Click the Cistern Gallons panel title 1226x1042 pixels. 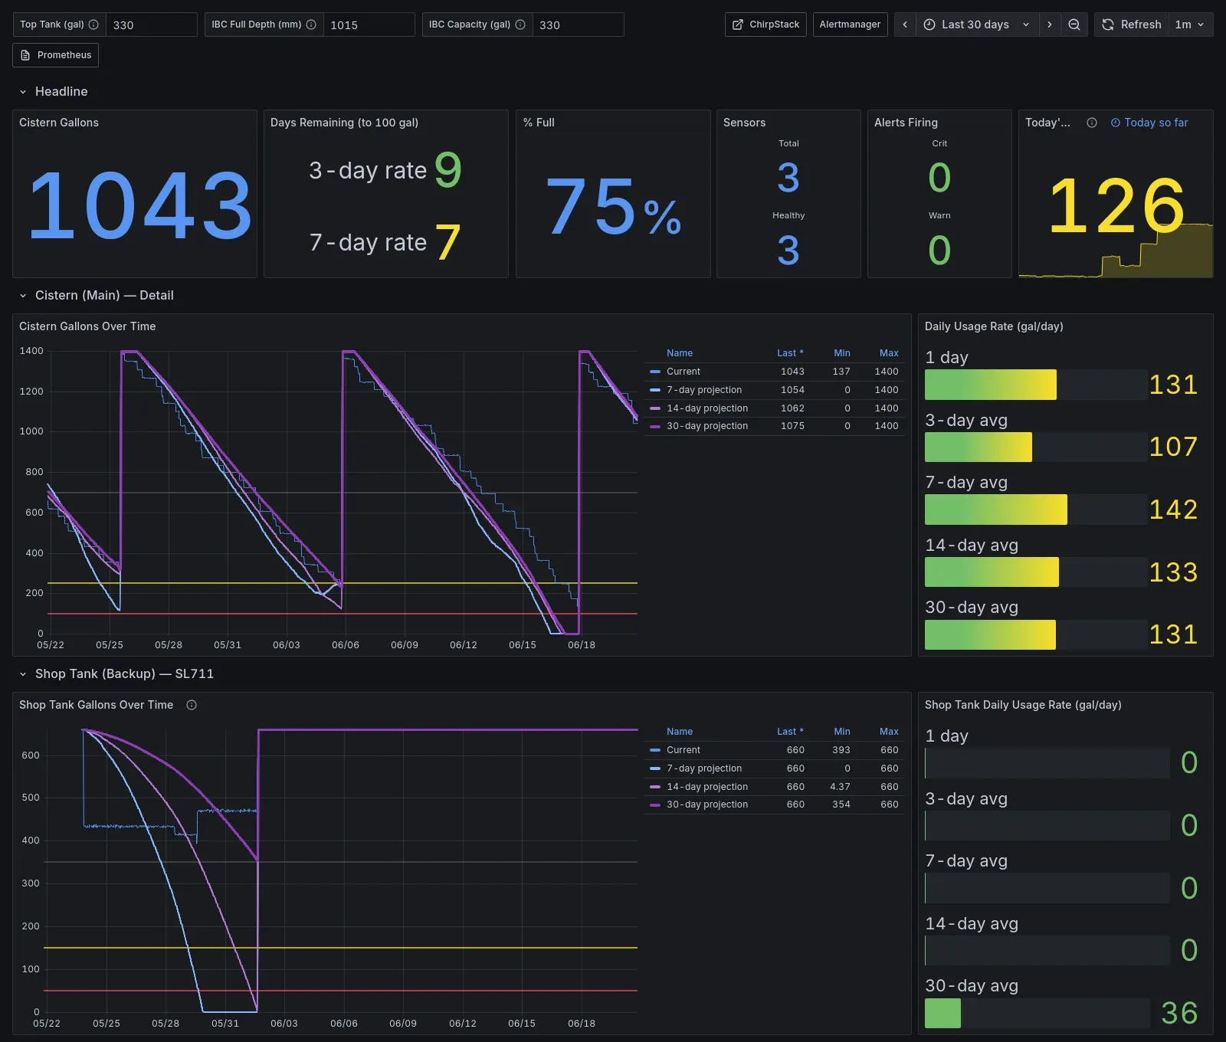click(59, 123)
